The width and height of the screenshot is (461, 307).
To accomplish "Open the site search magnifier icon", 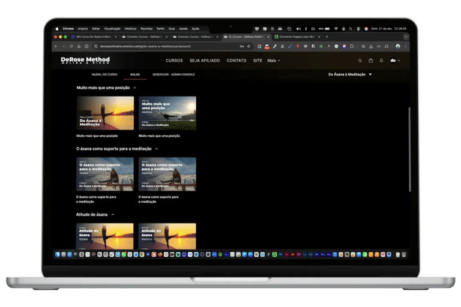I will tap(360, 61).
